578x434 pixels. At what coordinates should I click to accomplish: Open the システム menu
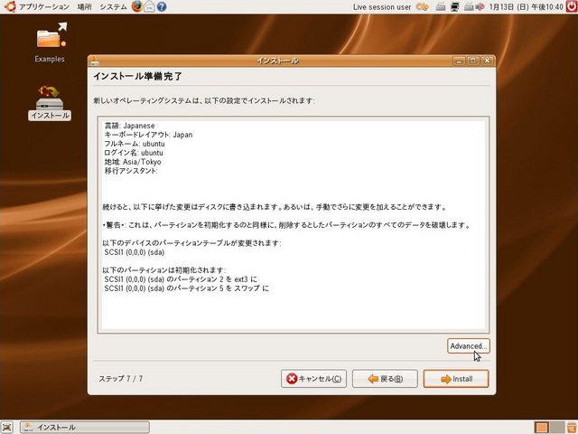tap(113, 6)
